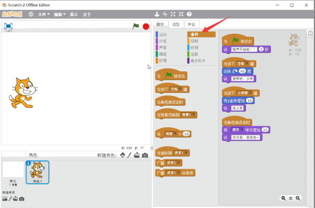Image resolution: width=315 pixels, height=208 pixels.
Task: Click the palette 当角色被点击时 block
Action: point(170,102)
